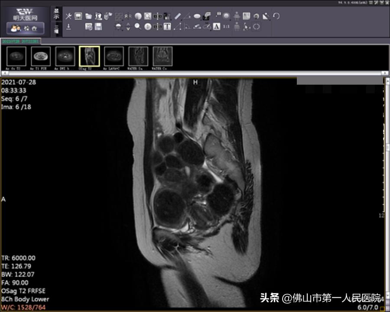This screenshot has height=312, width=390.
Task: Open the series grid layout tool
Action: click(x=118, y=16)
